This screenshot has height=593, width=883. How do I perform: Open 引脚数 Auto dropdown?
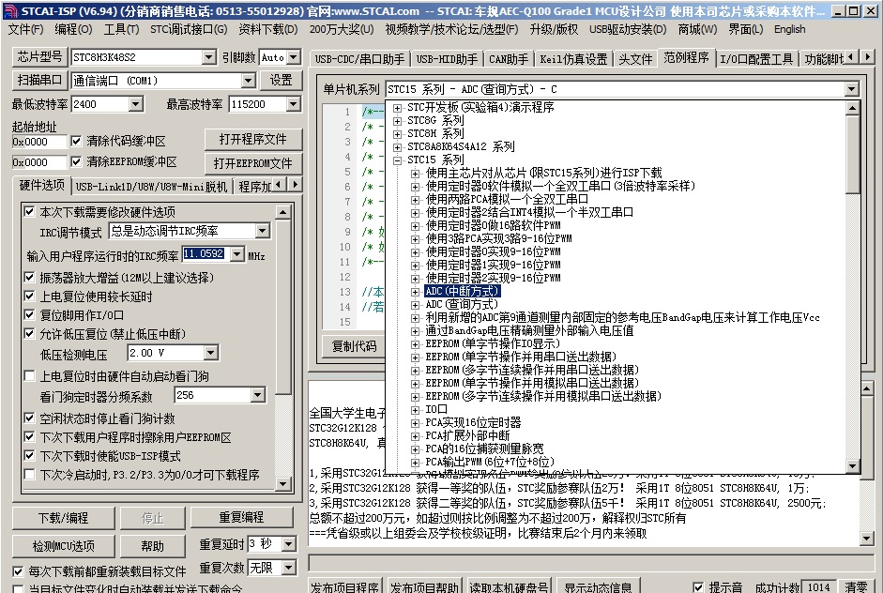[x=293, y=57]
